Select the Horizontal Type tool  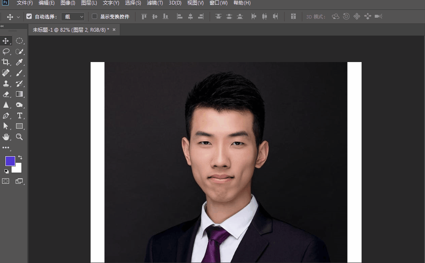click(x=19, y=115)
